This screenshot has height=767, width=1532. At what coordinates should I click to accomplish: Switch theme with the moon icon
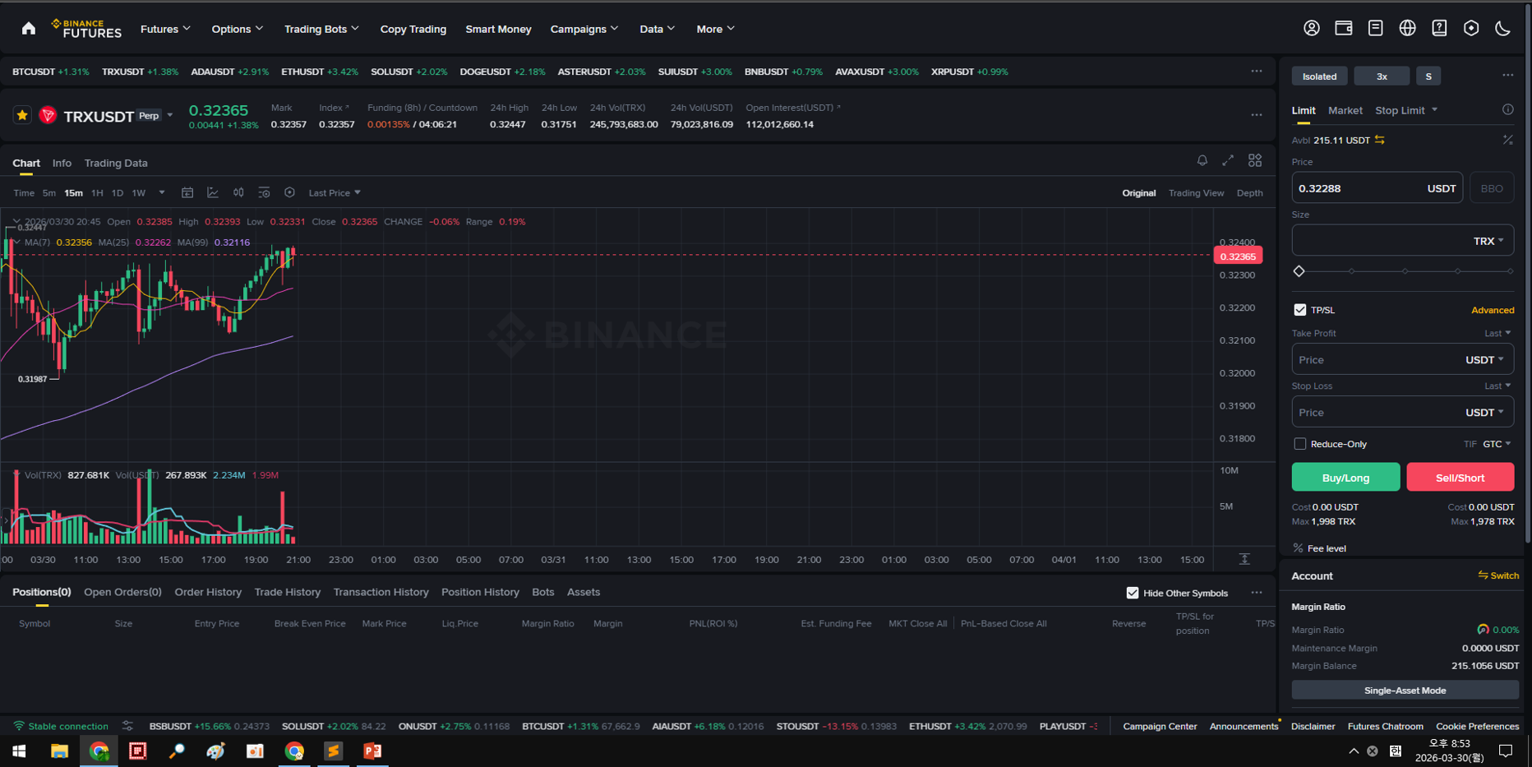(1502, 28)
